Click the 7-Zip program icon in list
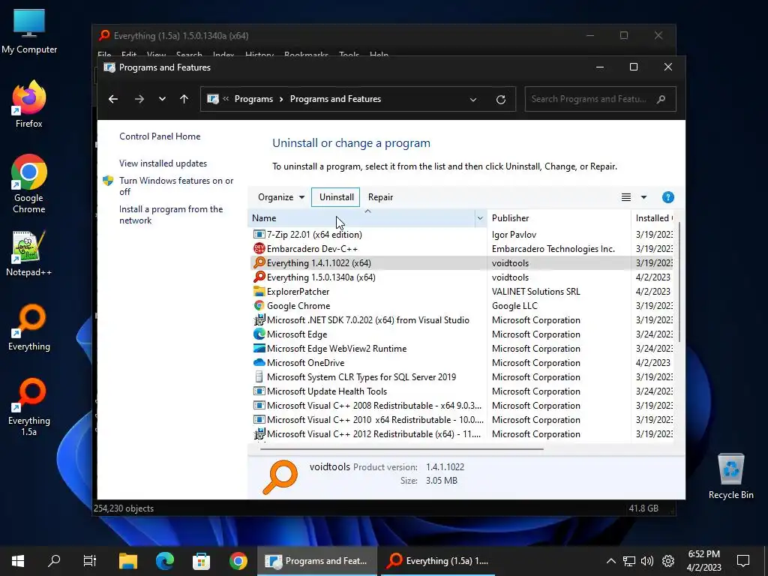This screenshot has width=768, height=576. [x=259, y=234]
